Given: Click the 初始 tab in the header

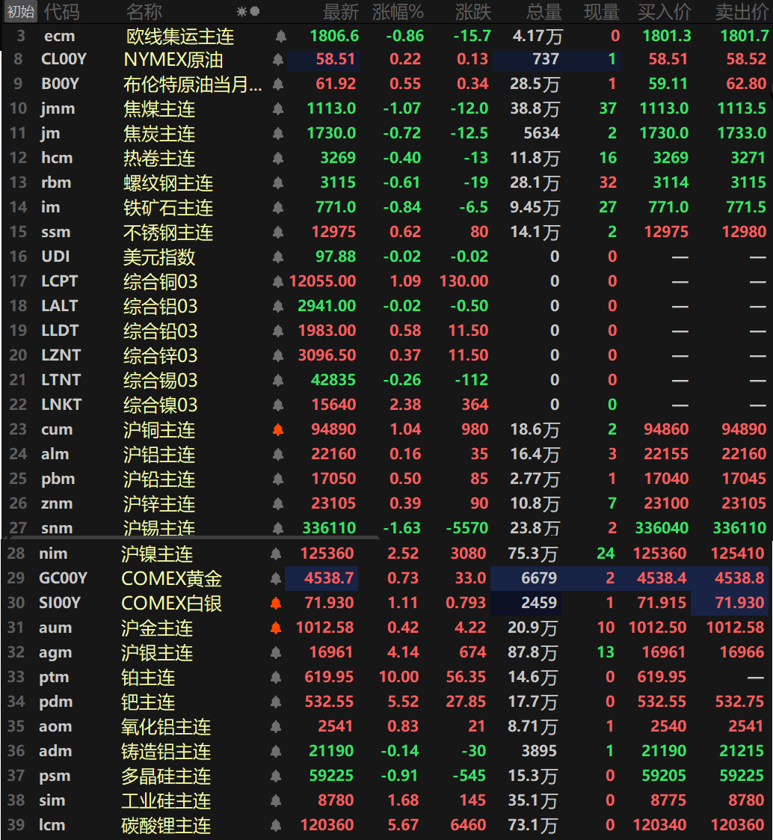Looking at the screenshot, I should coord(20,11).
